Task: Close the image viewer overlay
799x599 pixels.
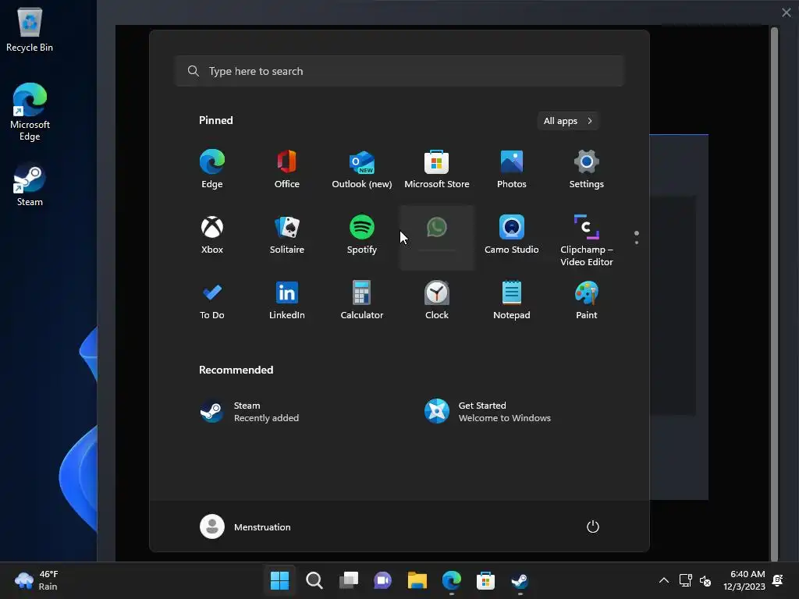Action: [x=787, y=12]
